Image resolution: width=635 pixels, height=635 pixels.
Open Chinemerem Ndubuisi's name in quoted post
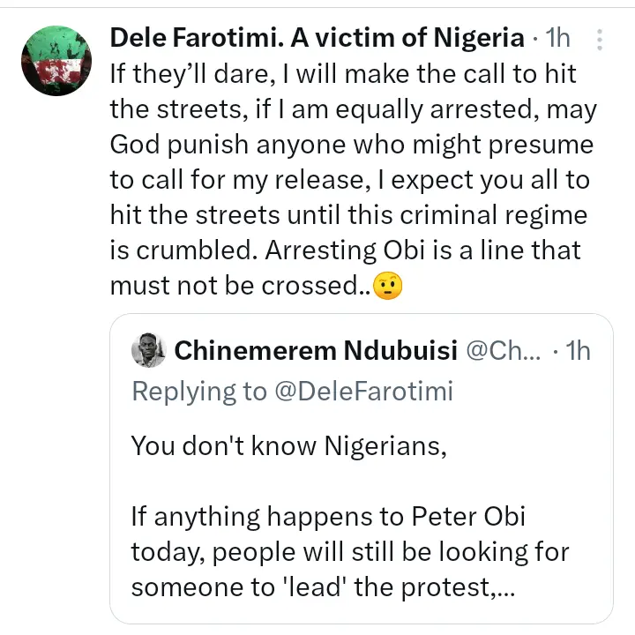316,350
